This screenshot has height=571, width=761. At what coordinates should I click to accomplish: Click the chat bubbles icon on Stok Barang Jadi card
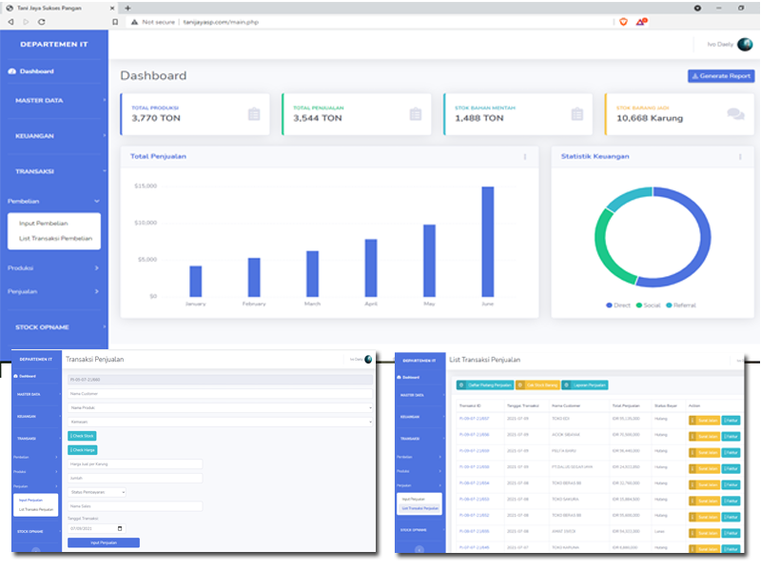tap(735, 114)
